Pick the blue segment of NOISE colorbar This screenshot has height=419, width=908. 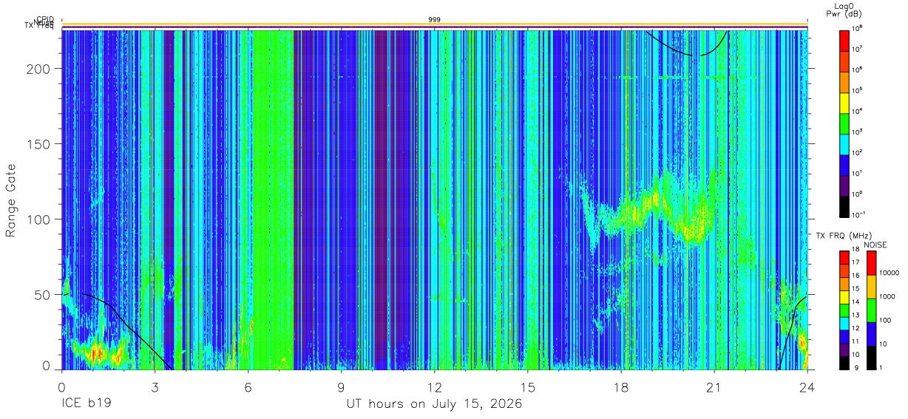point(872,333)
